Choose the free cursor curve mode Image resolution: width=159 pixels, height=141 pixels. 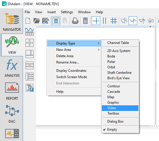pos(124,21)
